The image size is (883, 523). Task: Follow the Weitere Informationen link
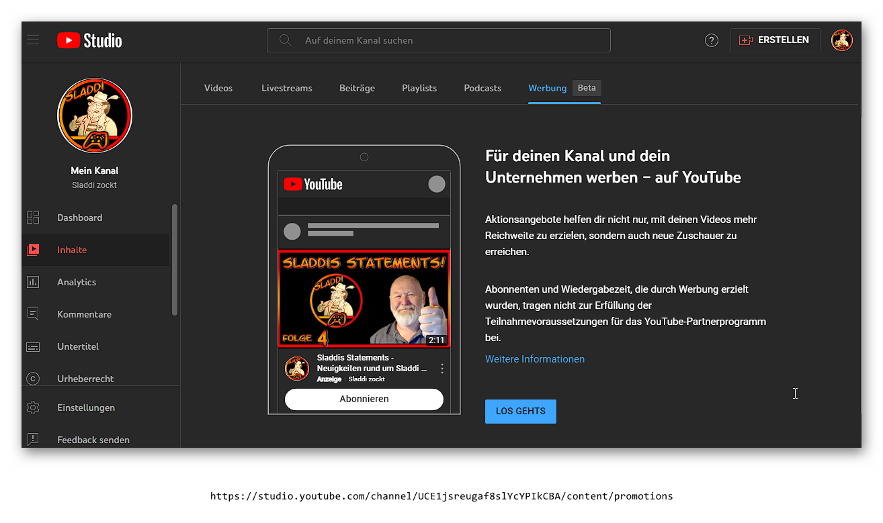[535, 359]
